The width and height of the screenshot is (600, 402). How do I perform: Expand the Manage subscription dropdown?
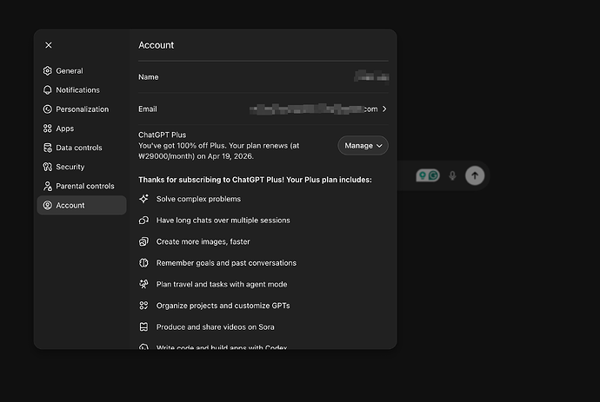coord(363,146)
